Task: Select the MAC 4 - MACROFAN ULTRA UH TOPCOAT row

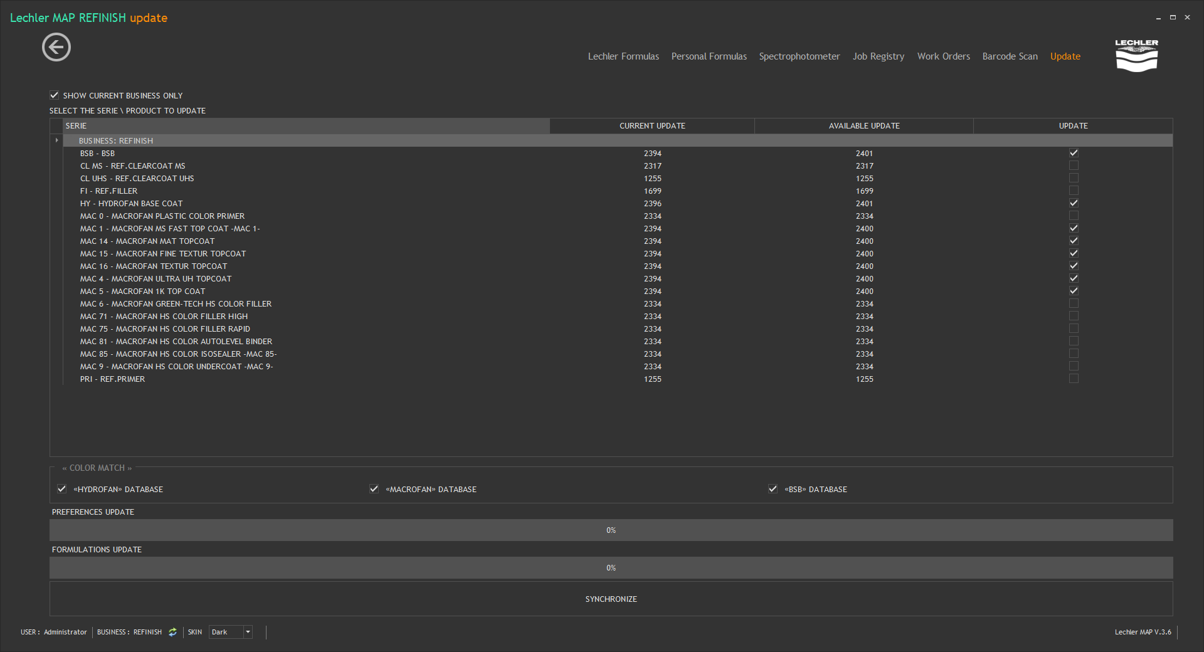Action: (x=618, y=278)
